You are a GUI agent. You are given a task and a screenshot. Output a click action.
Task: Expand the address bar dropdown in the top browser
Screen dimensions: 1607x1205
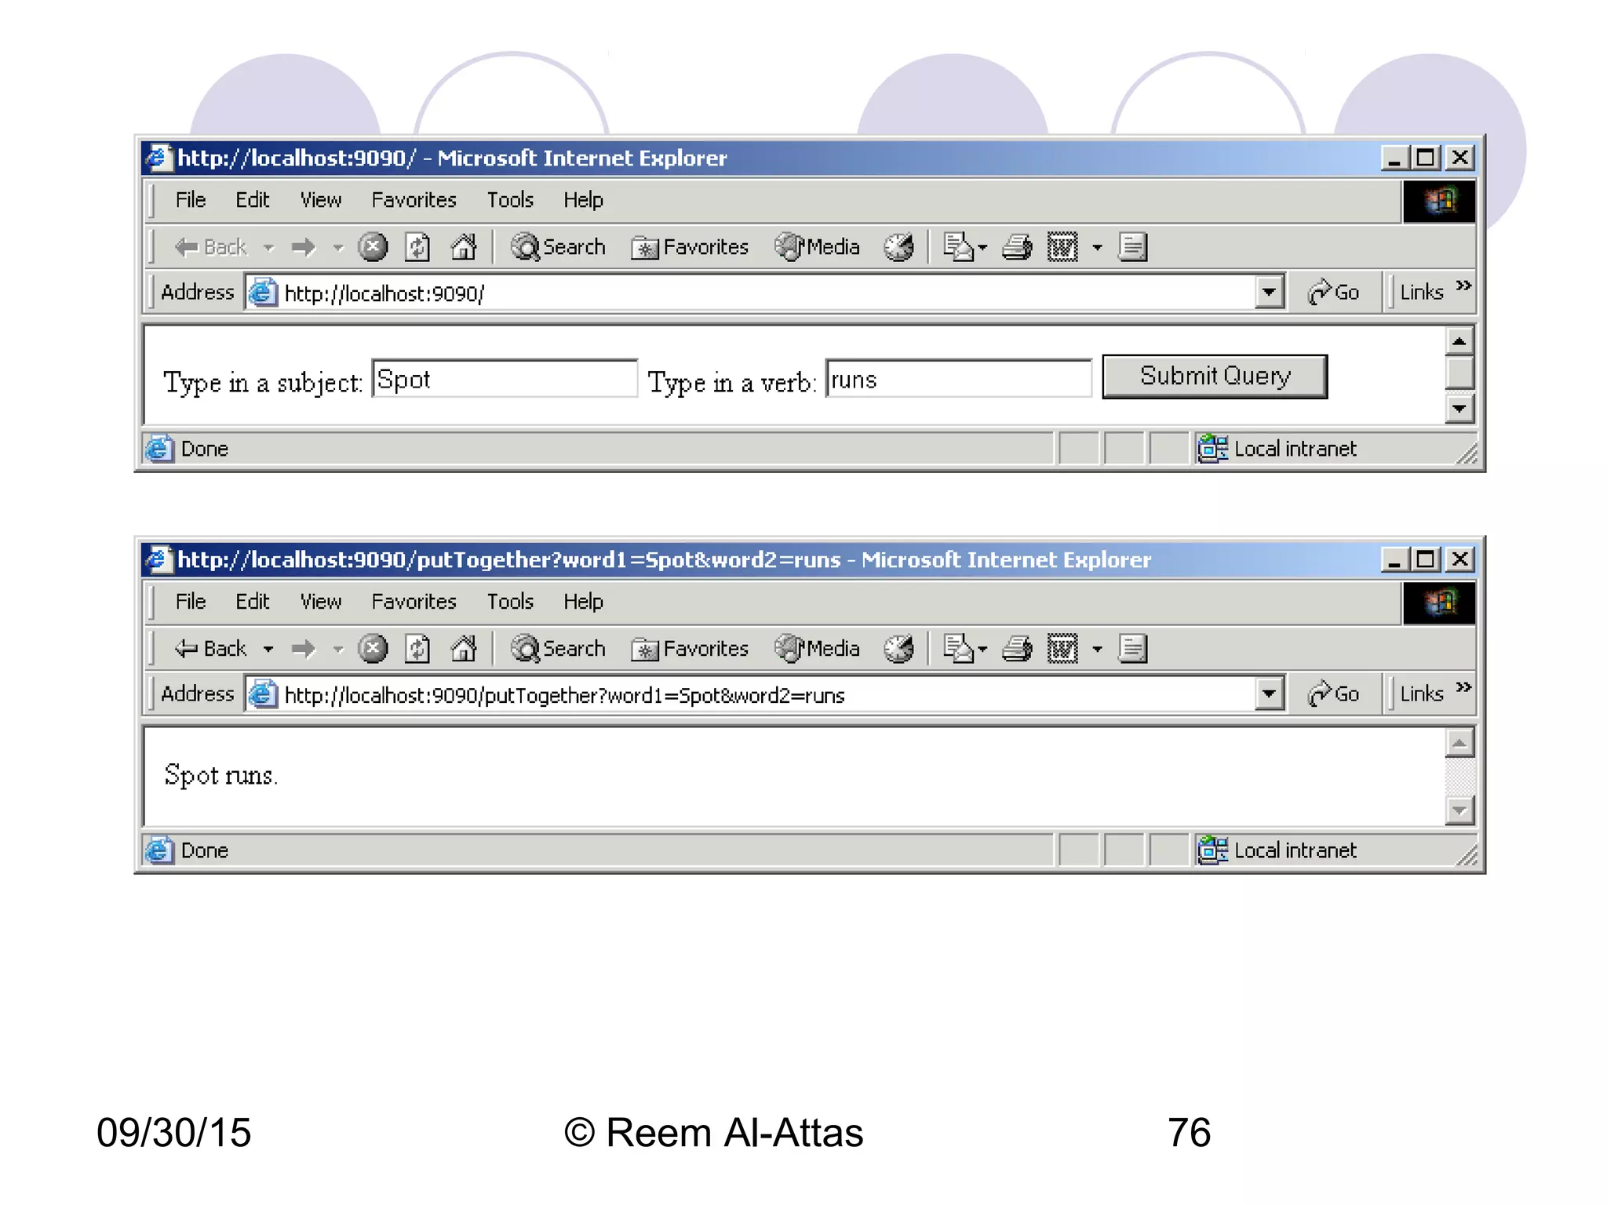pyautogui.click(x=1269, y=293)
